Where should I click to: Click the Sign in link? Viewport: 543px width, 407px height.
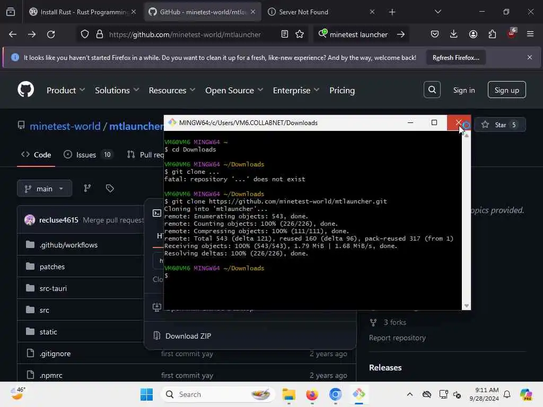click(x=463, y=90)
